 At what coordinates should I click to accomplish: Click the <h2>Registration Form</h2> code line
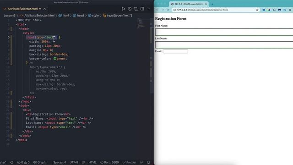[48, 114]
